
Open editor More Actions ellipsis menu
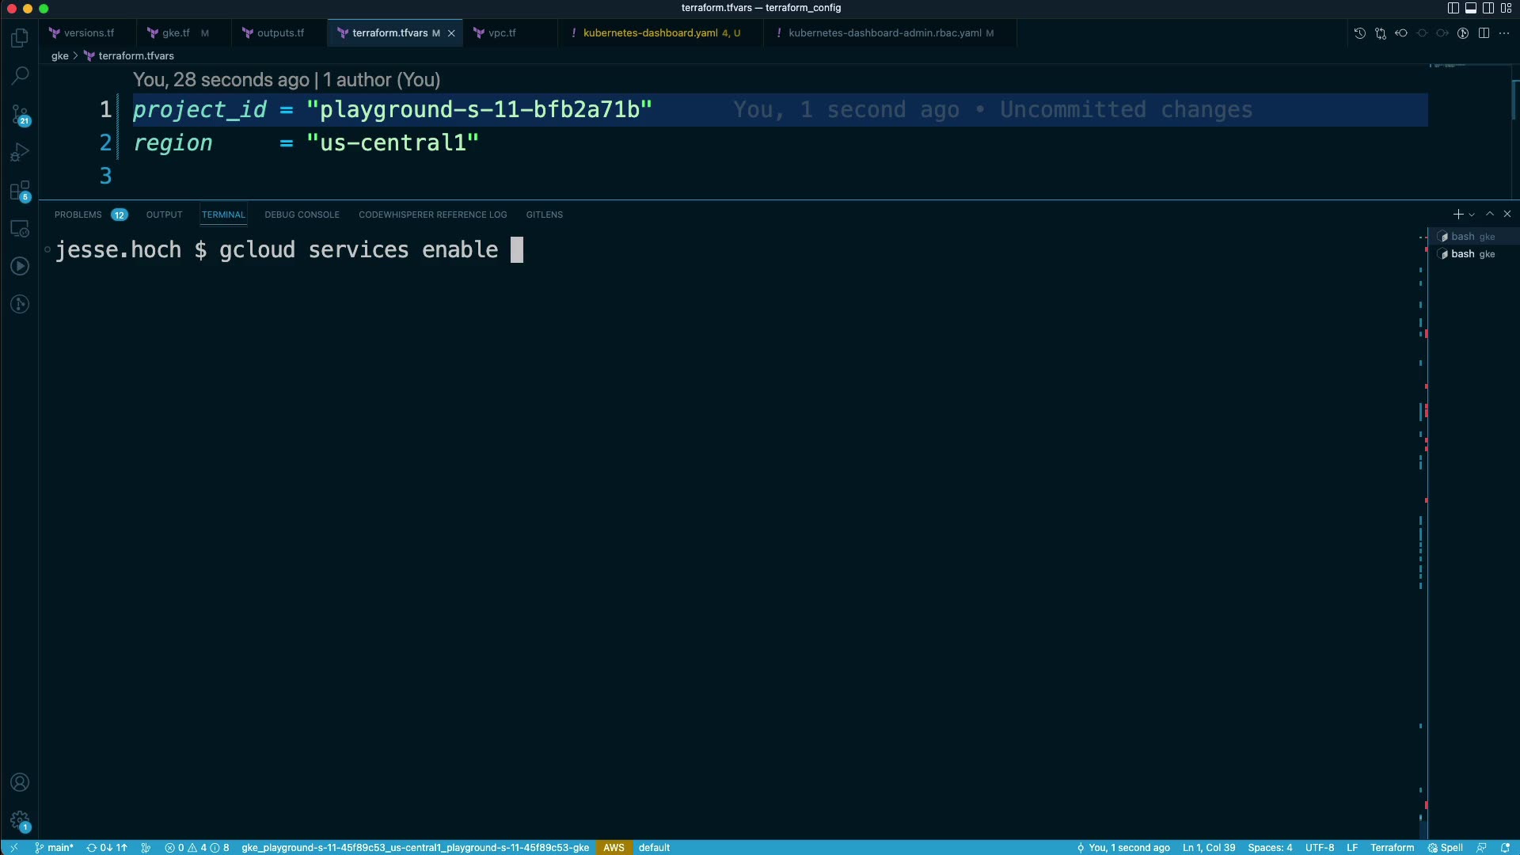coord(1504,33)
